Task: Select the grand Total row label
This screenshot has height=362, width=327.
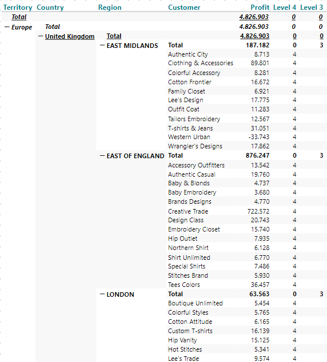Action: point(19,17)
